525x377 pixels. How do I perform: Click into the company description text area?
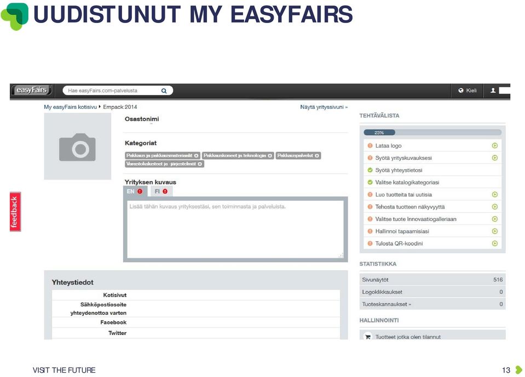pyautogui.click(x=235, y=229)
